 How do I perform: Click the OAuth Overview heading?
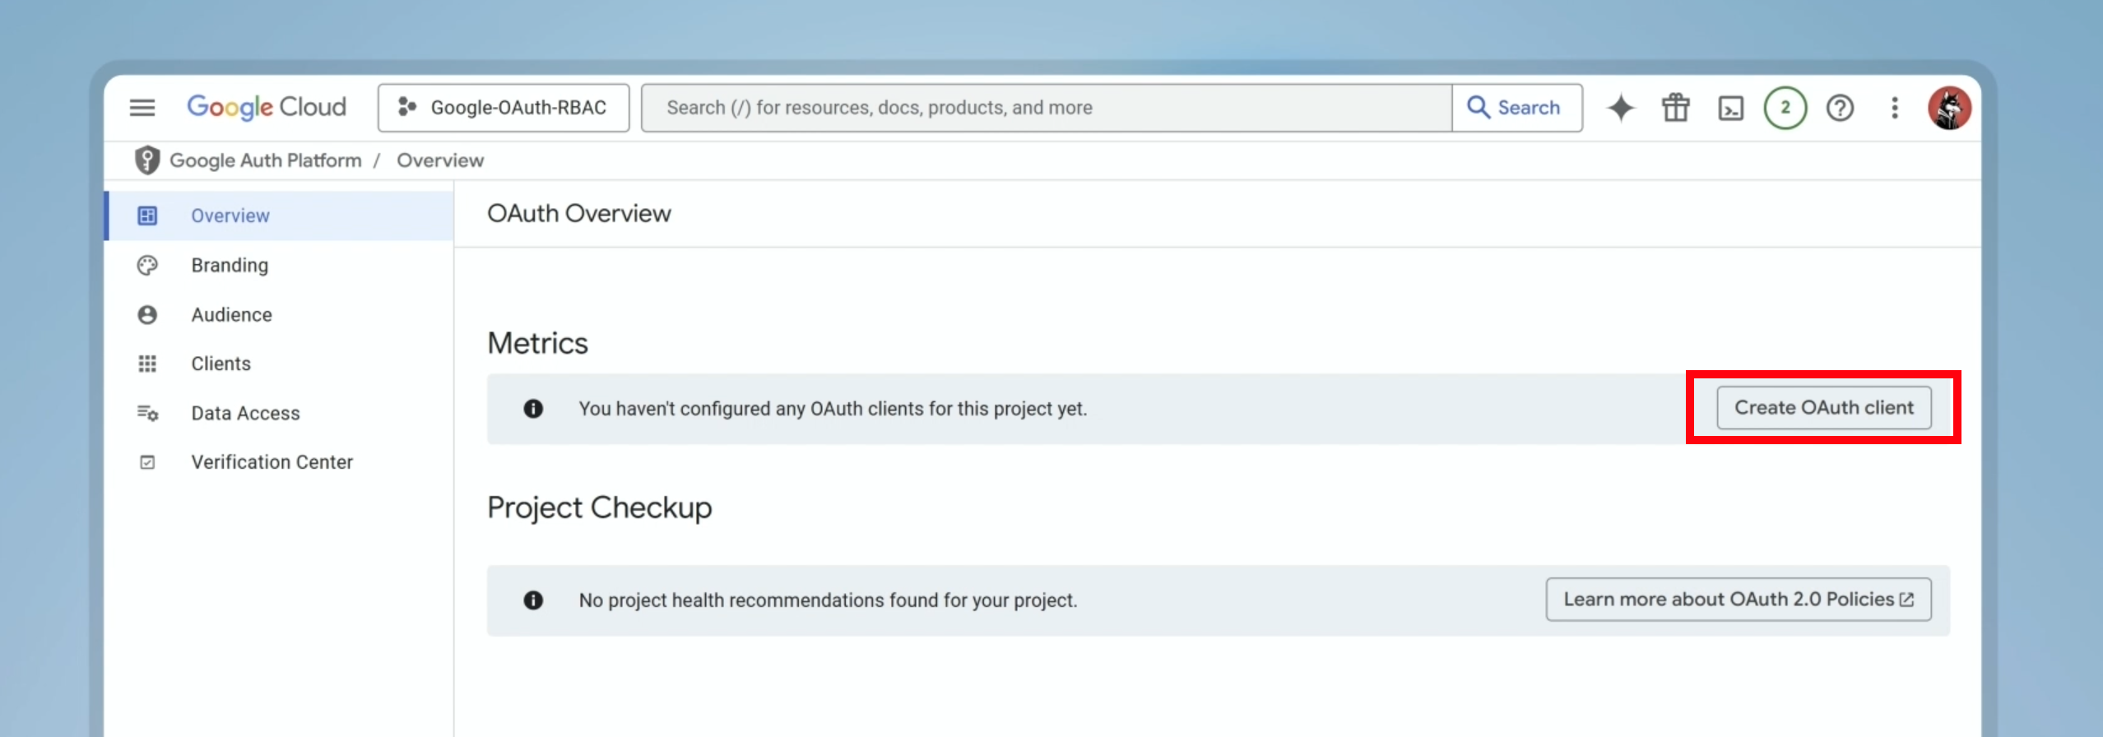pyautogui.click(x=579, y=214)
